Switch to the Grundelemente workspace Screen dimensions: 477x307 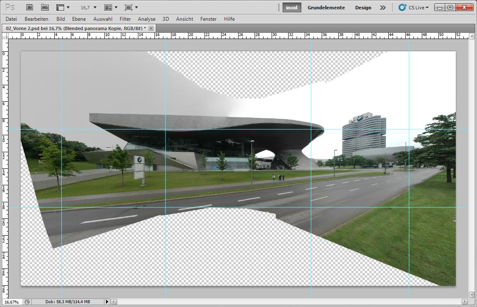[326, 8]
